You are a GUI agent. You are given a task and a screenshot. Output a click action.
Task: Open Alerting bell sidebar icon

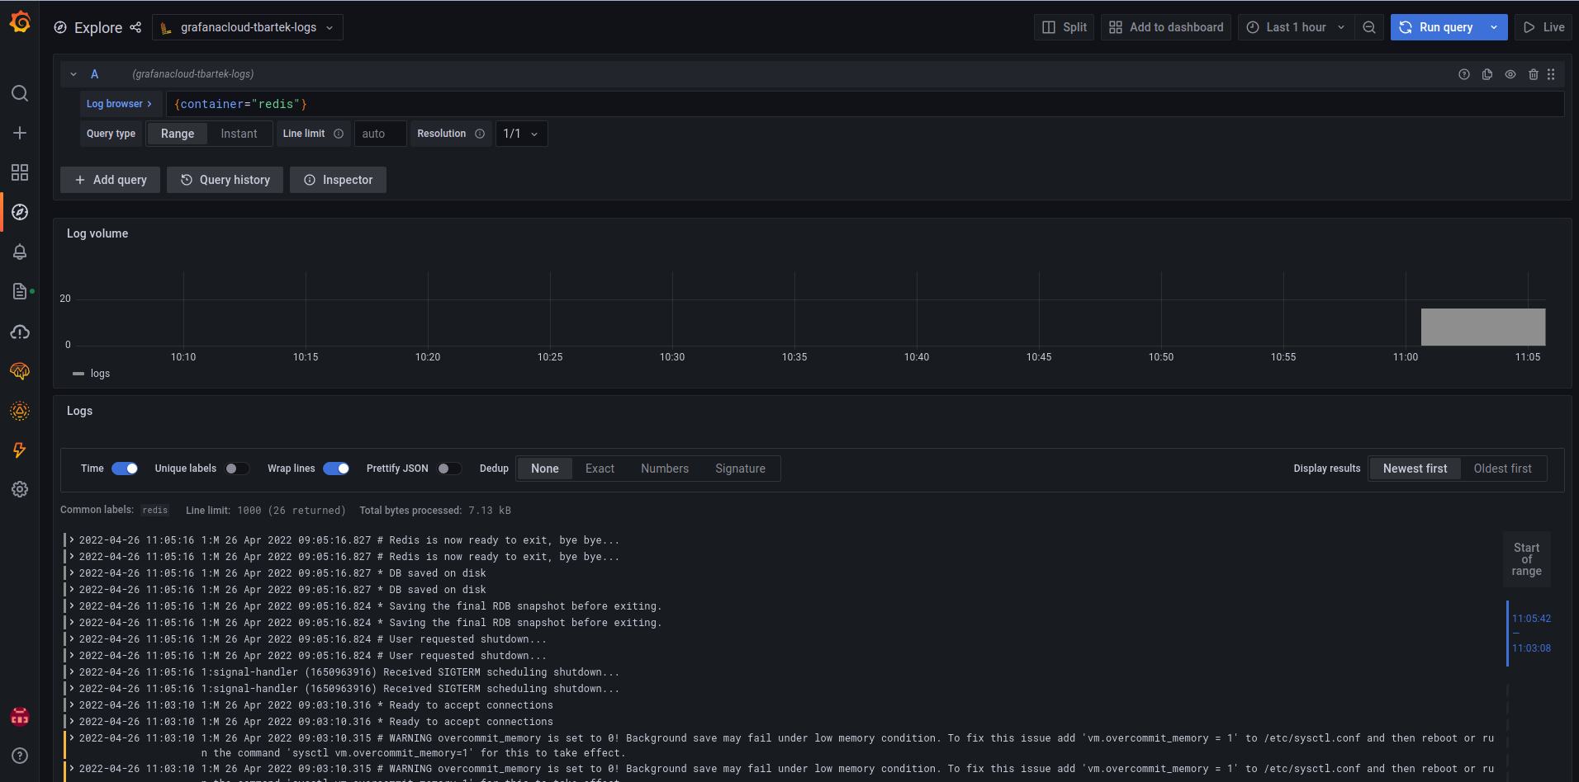point(20,252)
